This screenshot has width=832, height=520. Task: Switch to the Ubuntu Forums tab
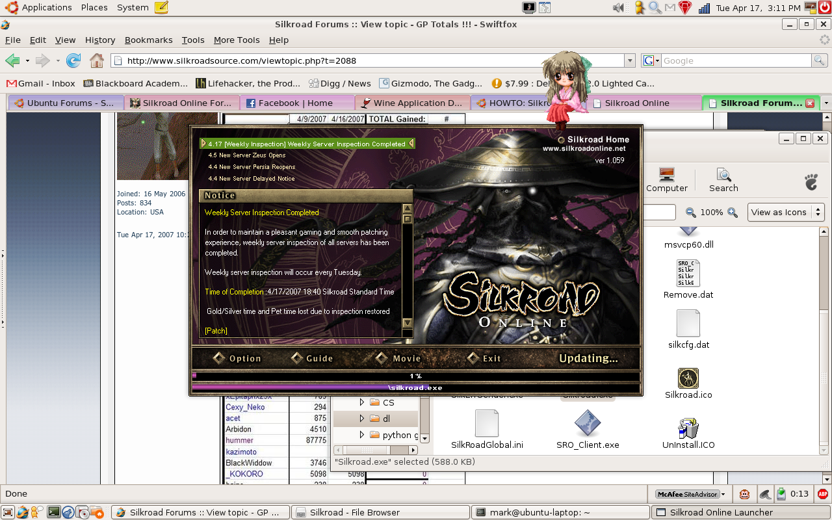point(66,103)
